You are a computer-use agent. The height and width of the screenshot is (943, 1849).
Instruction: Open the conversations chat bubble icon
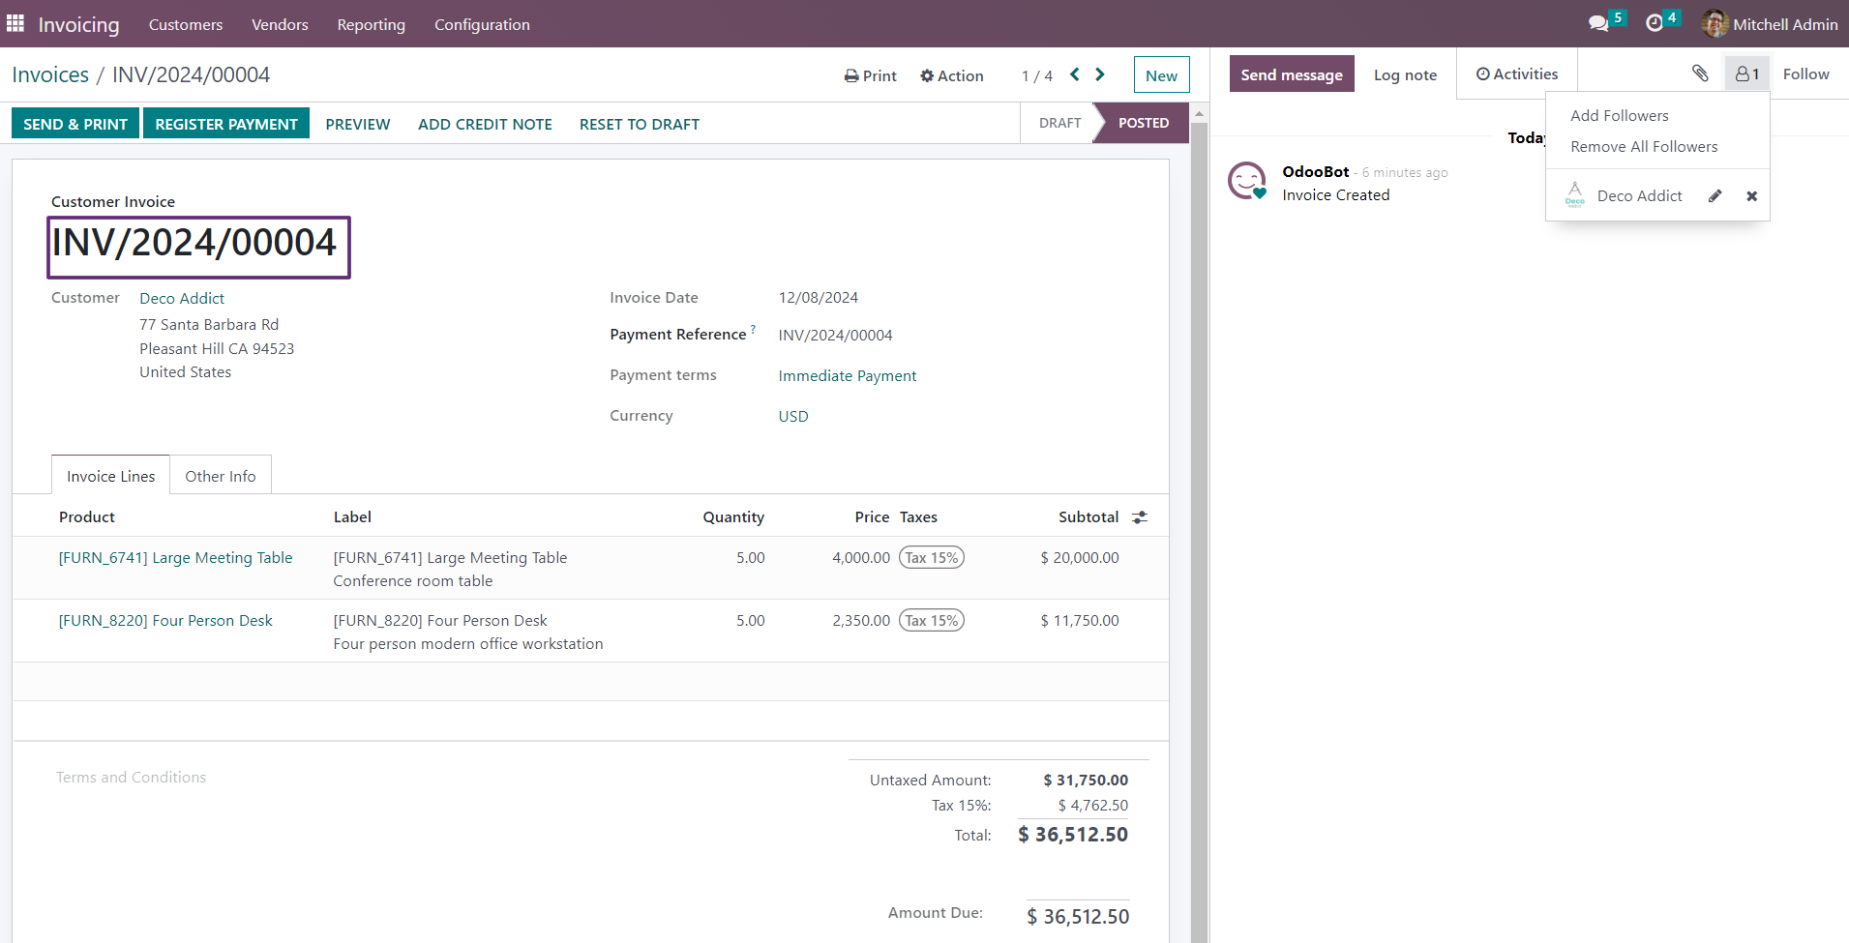coord(1598,23)
